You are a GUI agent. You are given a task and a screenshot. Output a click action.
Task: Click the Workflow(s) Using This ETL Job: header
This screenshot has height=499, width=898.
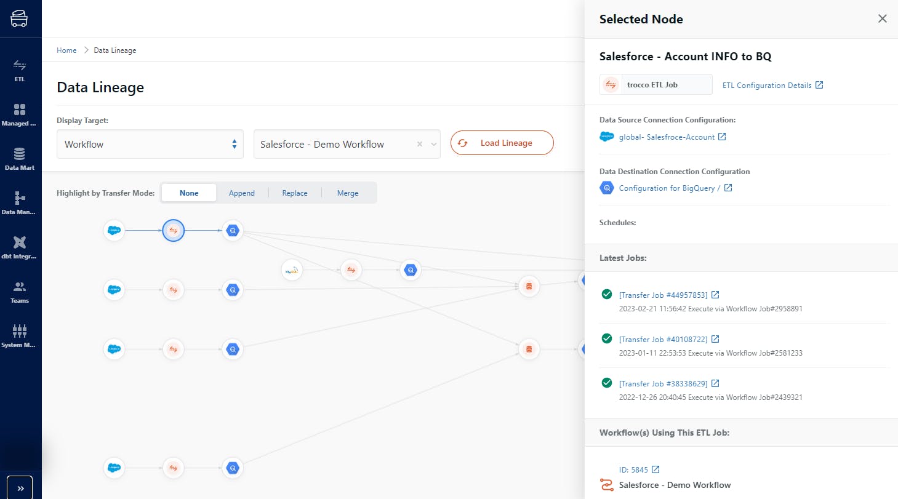[664, 433]
